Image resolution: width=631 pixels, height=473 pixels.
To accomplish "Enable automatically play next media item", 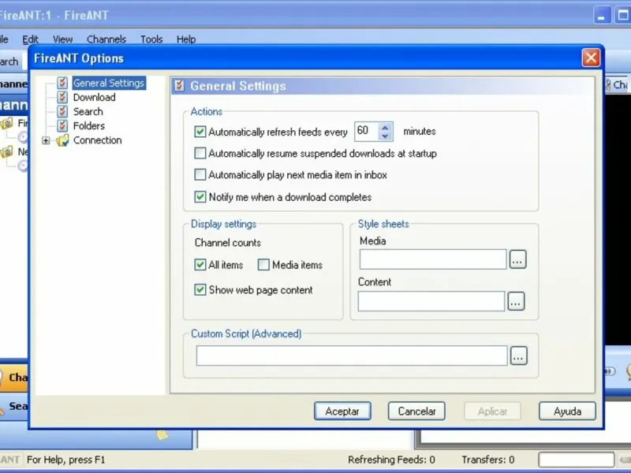I will pyautogui.click(x=200, y=174).
